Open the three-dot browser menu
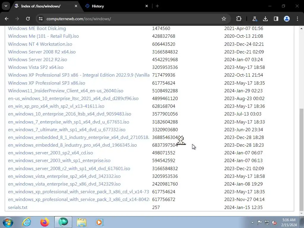Screen dimensions: 304x228 (x=297, y=19)
